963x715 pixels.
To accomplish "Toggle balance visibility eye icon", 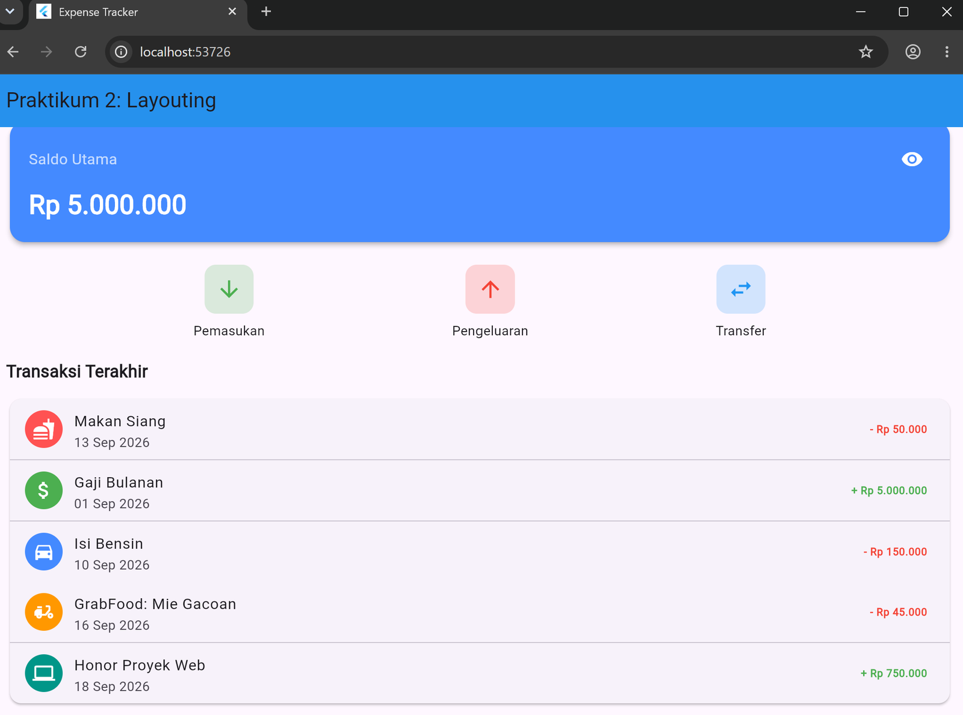I will click(x=912, y=159).
